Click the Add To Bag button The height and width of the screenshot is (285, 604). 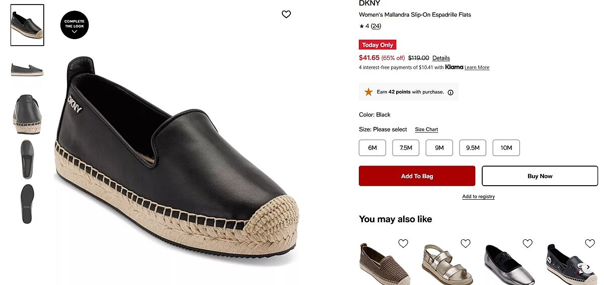coord(417,176)
